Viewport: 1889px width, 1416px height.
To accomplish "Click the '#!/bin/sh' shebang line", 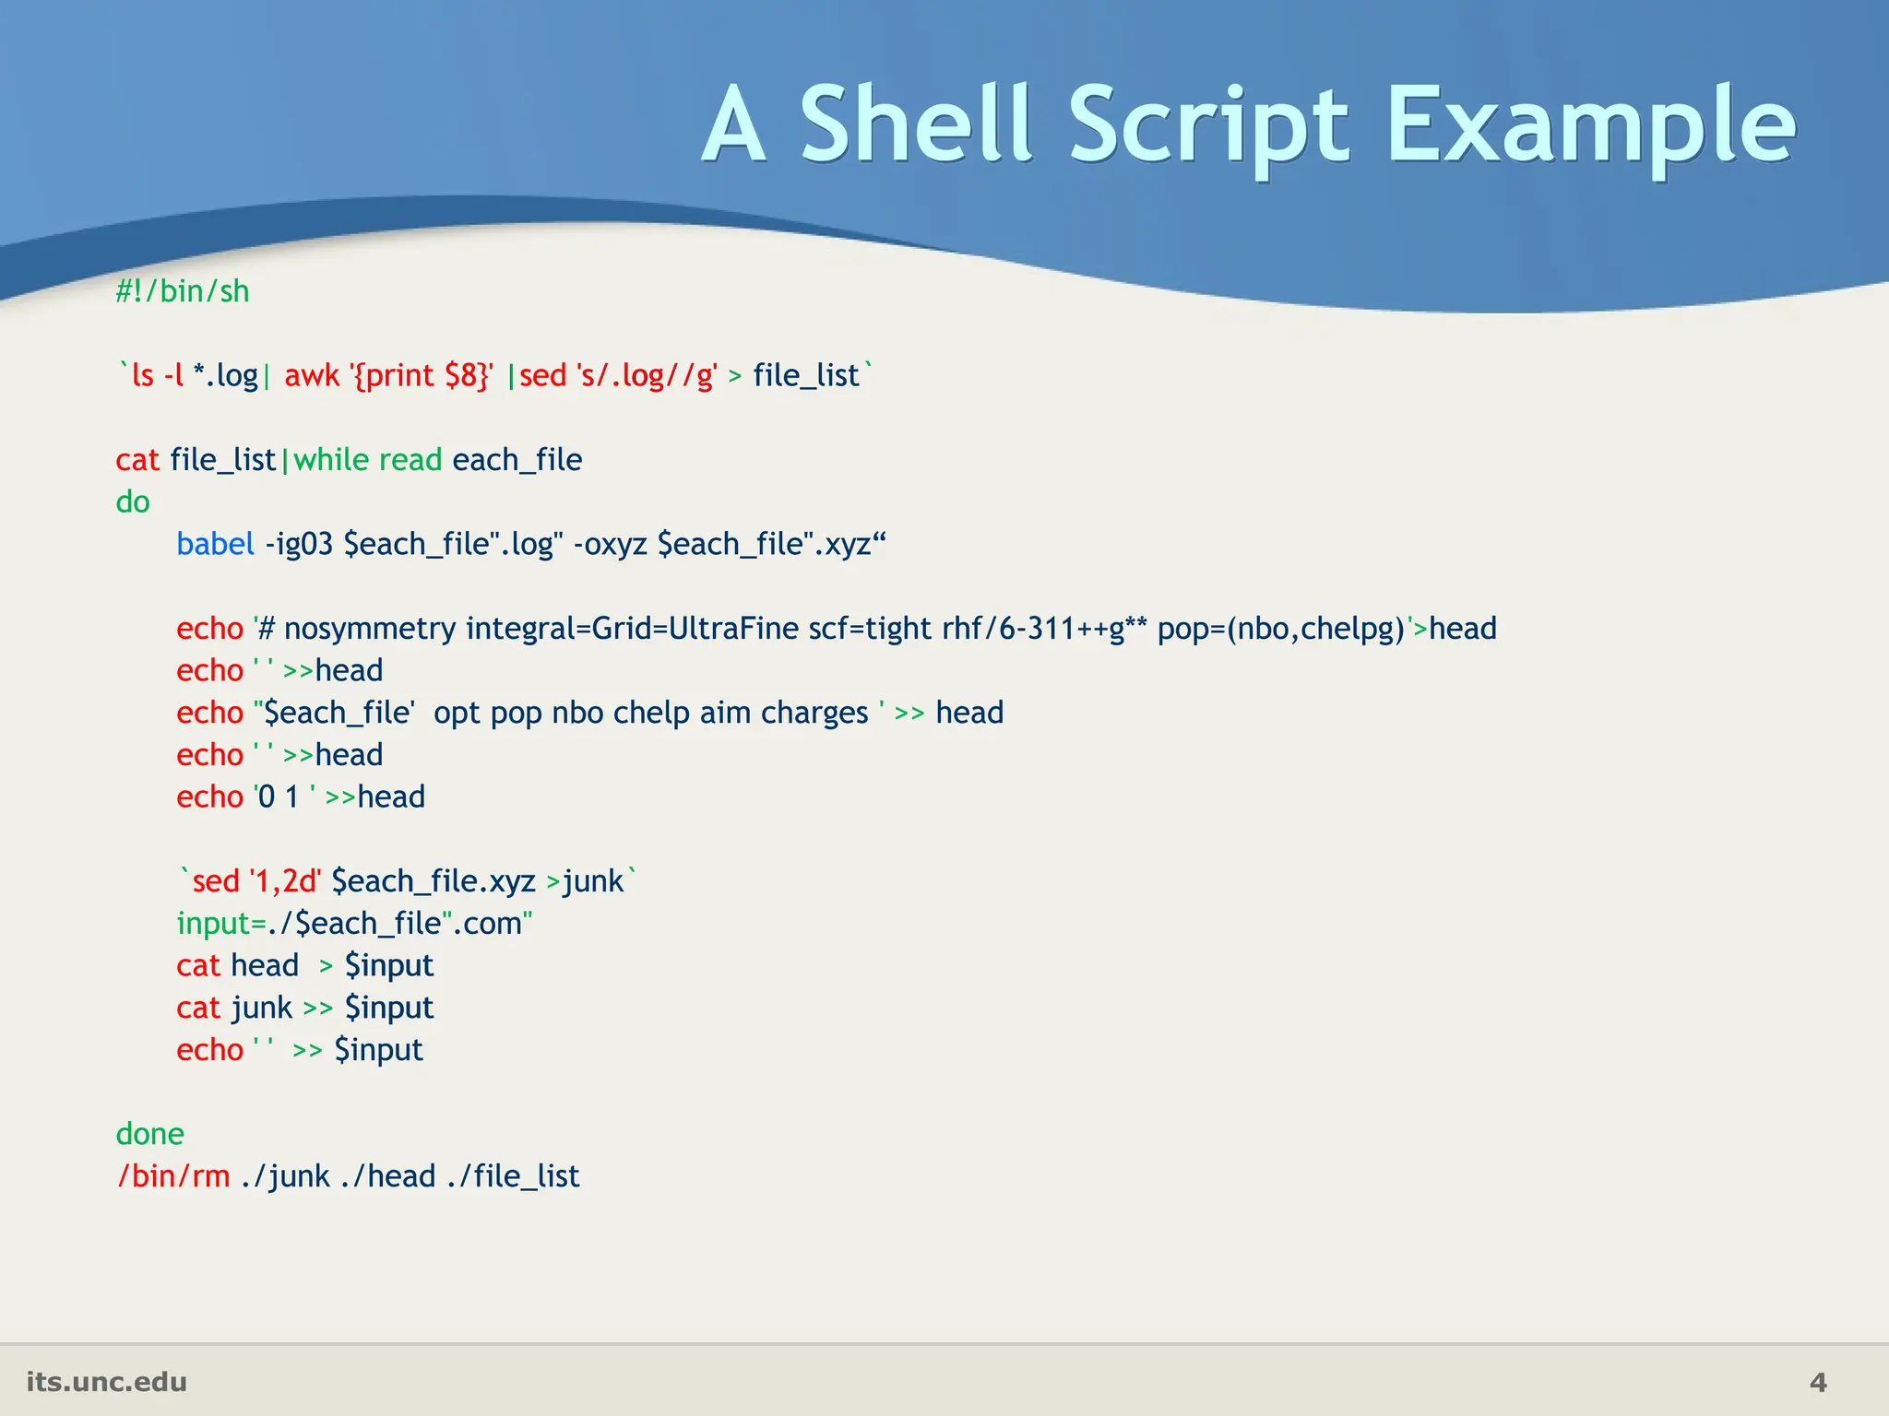I will pyautogui.click(x=183, y=291).
